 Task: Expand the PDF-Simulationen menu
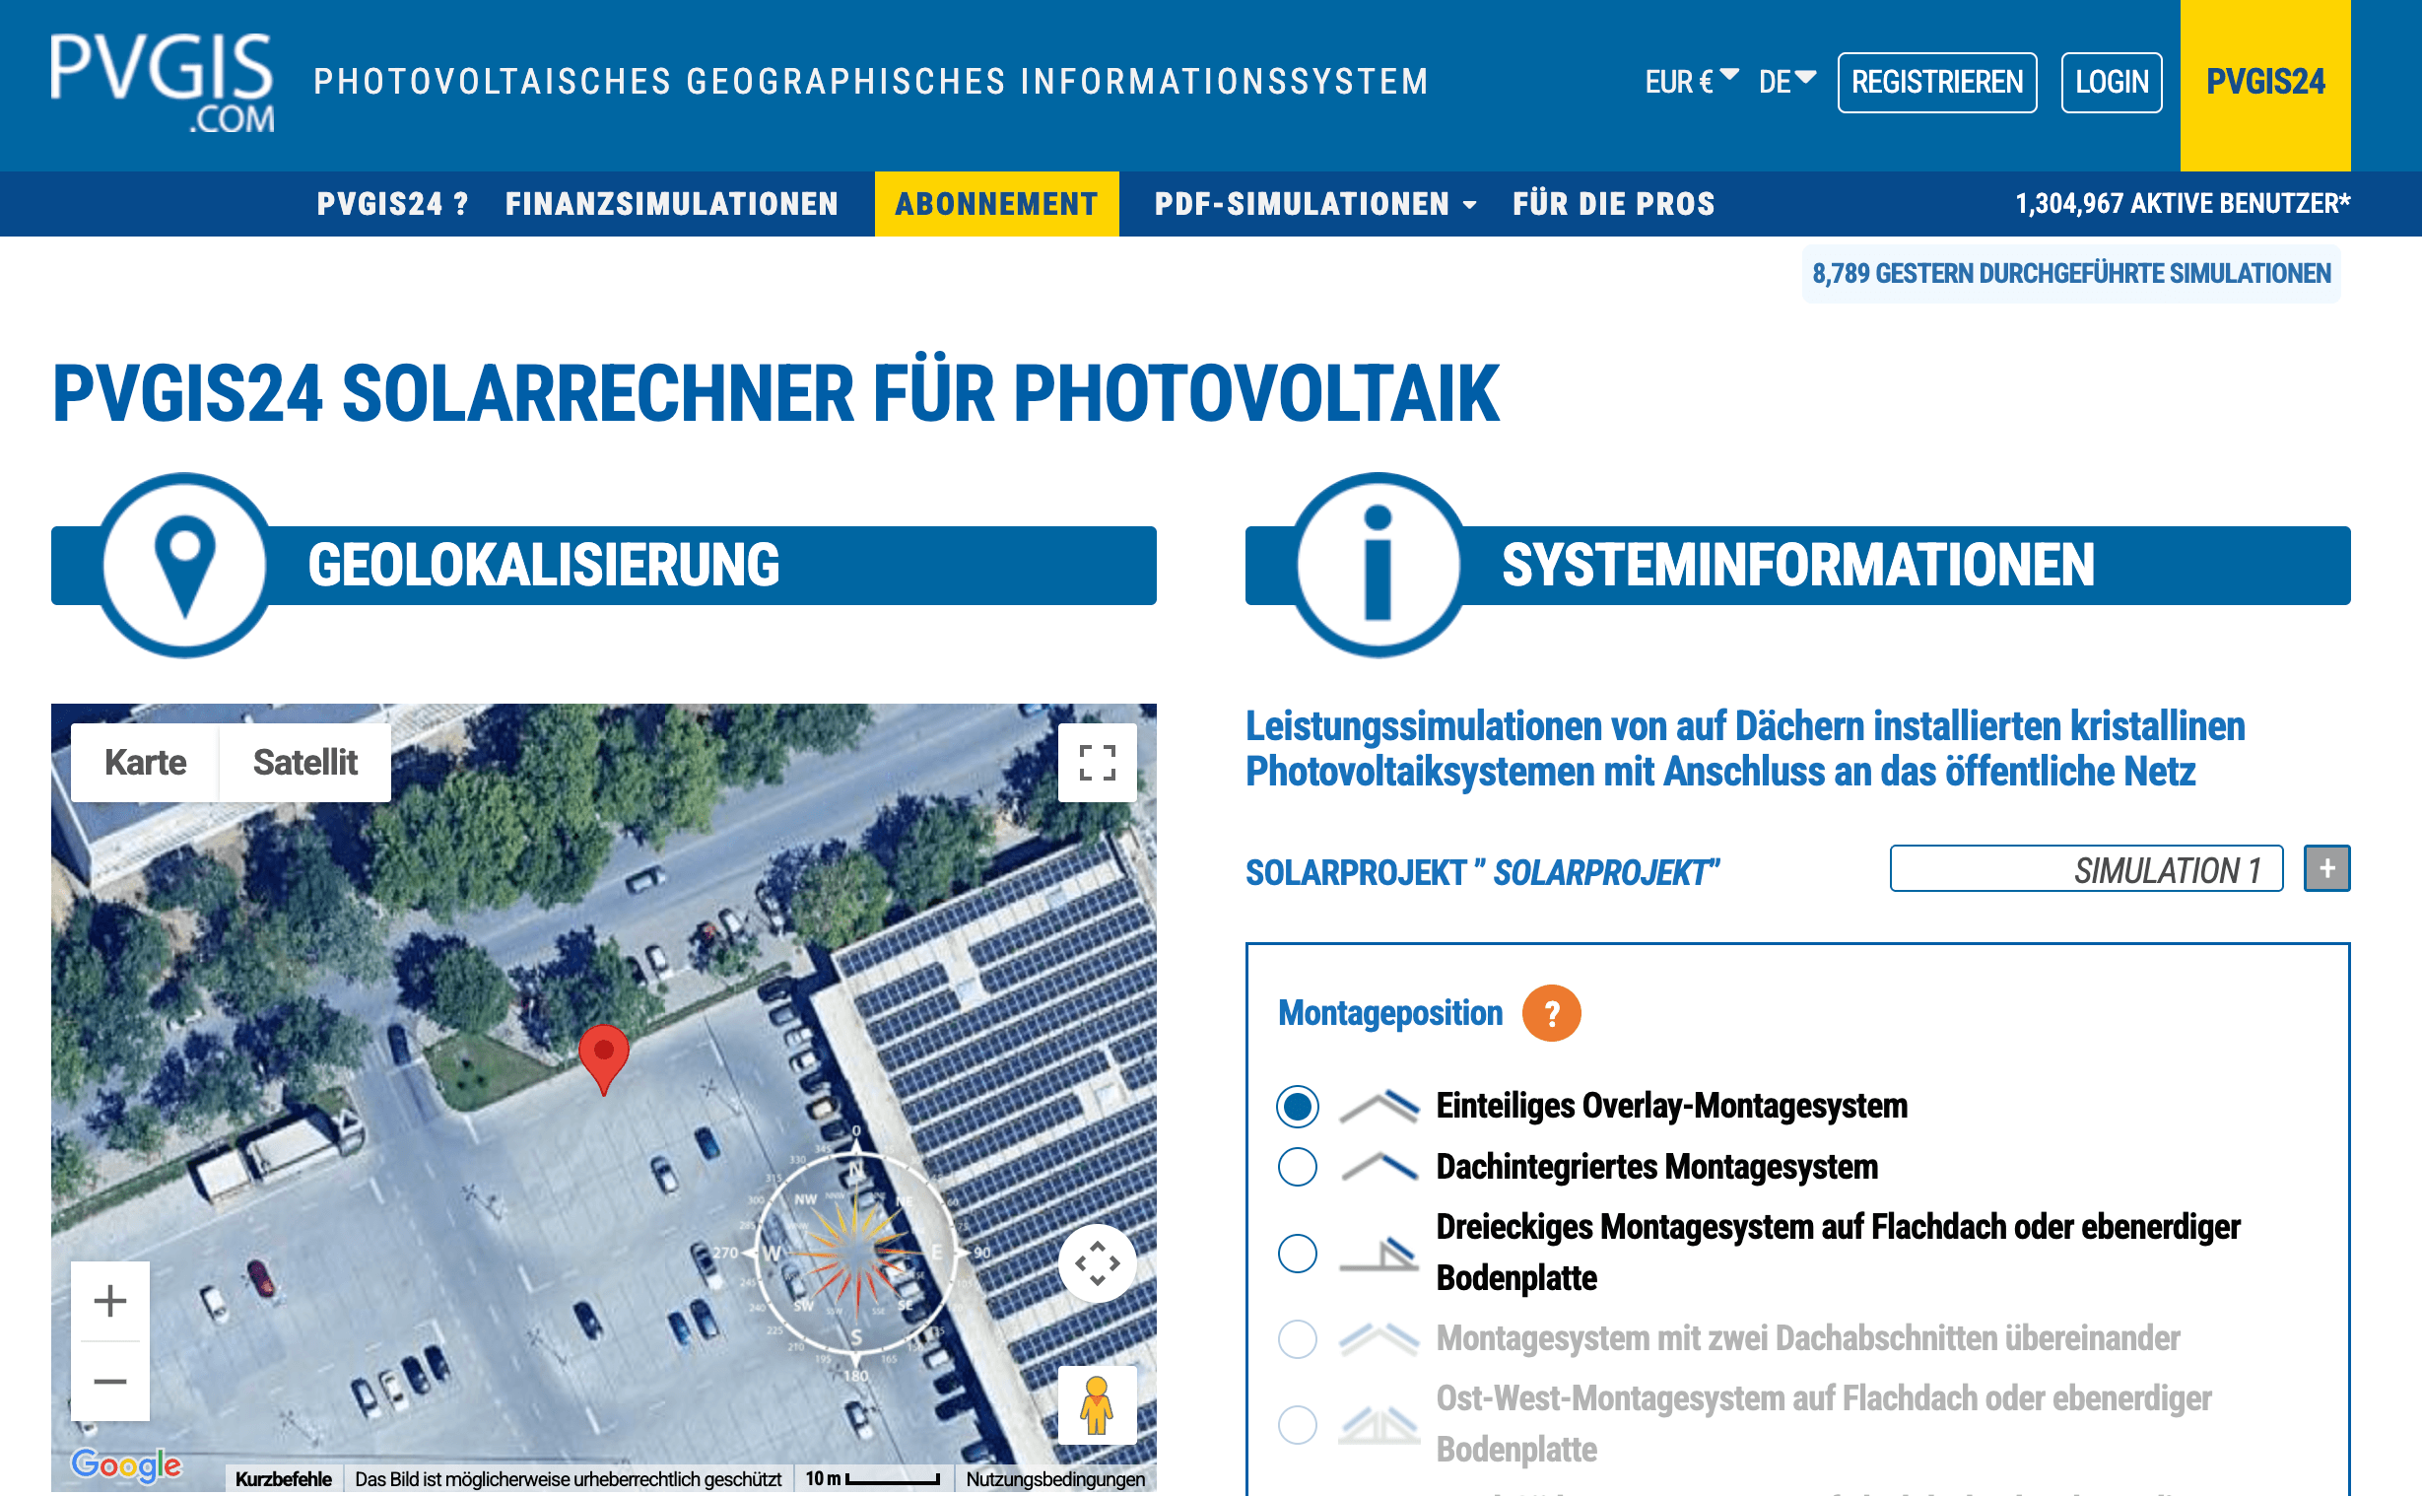pyautogui.click(x=1314, y=204)
